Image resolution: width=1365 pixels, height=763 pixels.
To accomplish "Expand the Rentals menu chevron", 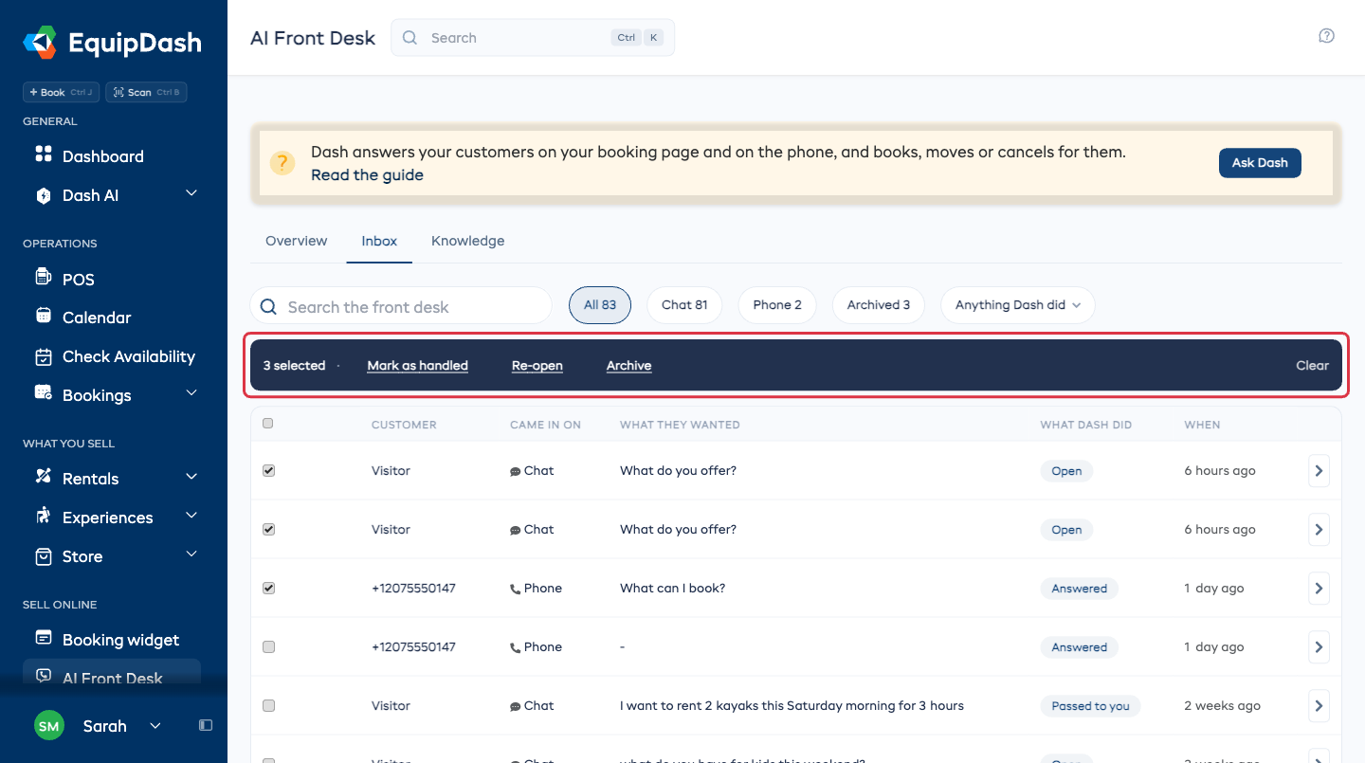I will point(191,476).
